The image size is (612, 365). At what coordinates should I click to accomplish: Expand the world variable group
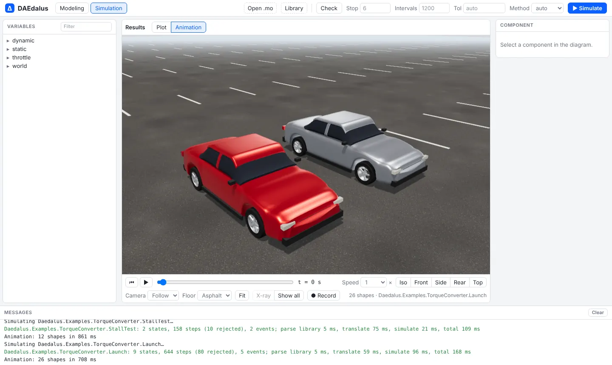coord(8,66)
